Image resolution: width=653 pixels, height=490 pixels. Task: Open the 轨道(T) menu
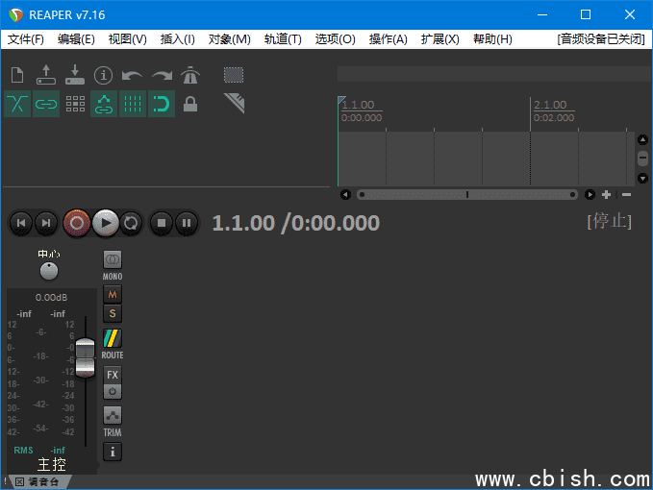(x=282, y=39)
